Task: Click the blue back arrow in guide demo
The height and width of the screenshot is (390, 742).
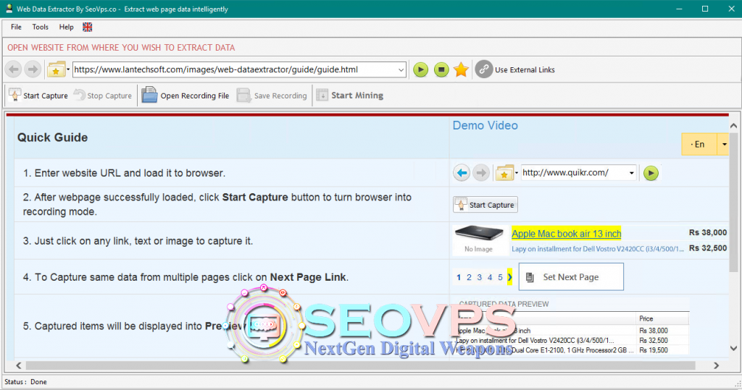Action: coord(462,173)
